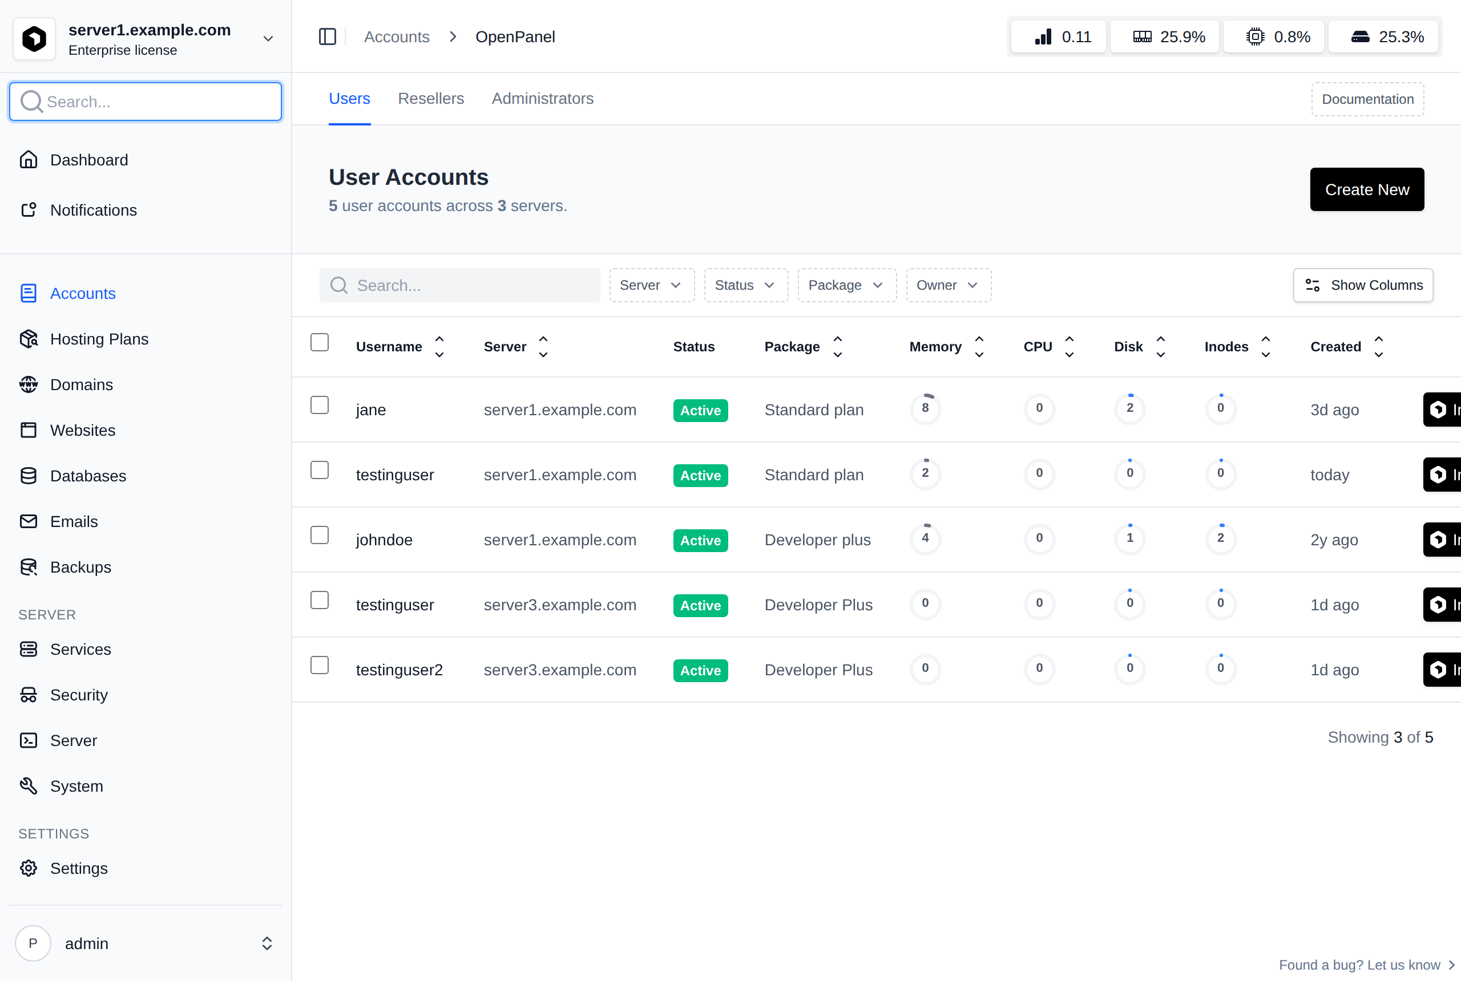Viewport: 1461px width, 981px height.
Task: Open Dashboard from the sidebar
Action: (x=145, y=160)
